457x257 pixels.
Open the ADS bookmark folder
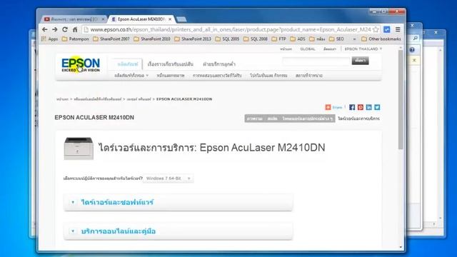click(x=298, y=39)
